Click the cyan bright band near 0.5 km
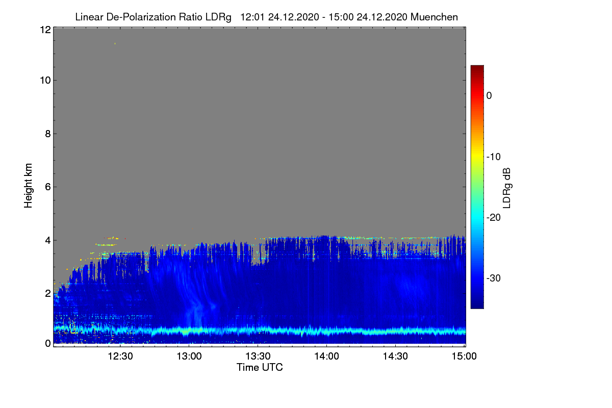612x408 pixels. [x=260, y=331]
